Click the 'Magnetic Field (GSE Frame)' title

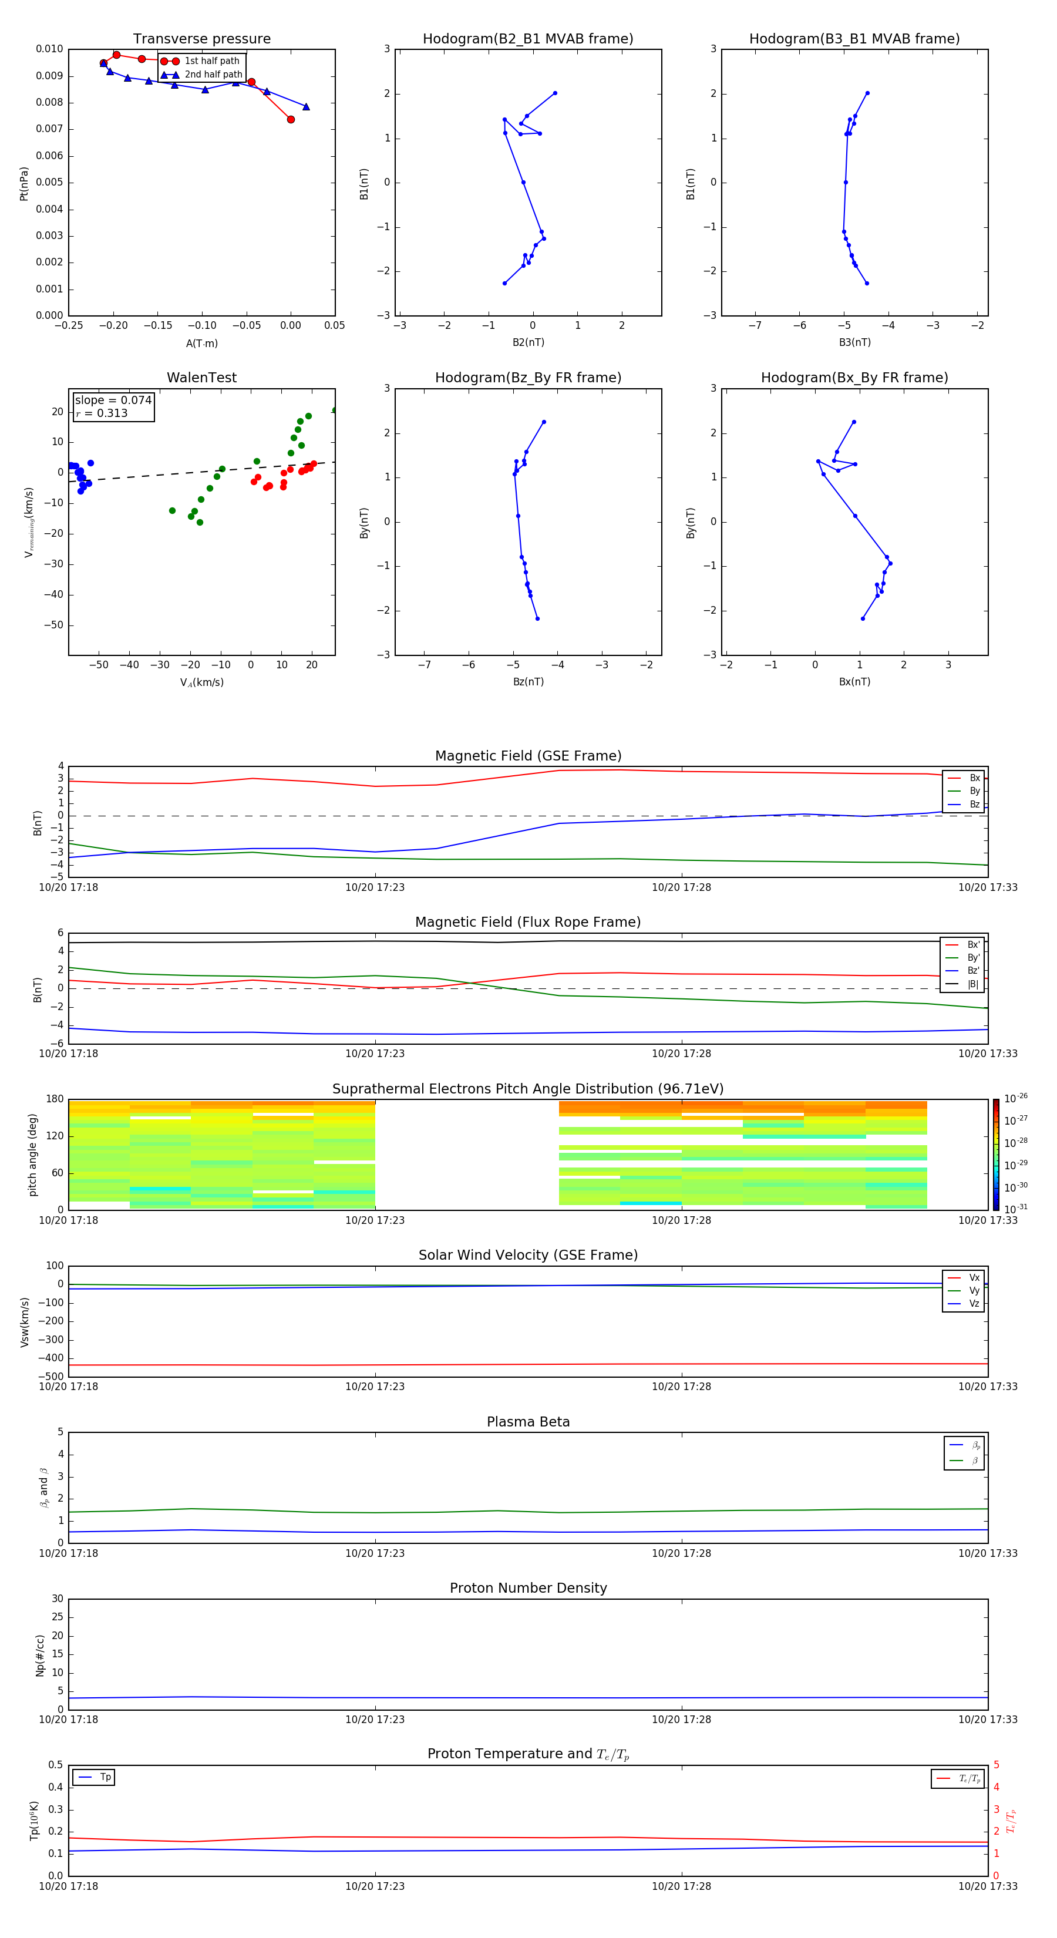point(528,756)
